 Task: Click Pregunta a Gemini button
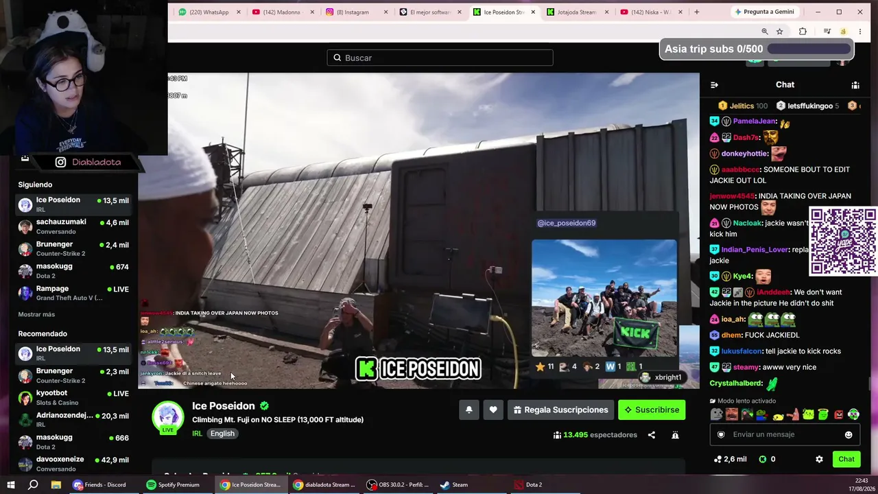click(x=763, y=12)
